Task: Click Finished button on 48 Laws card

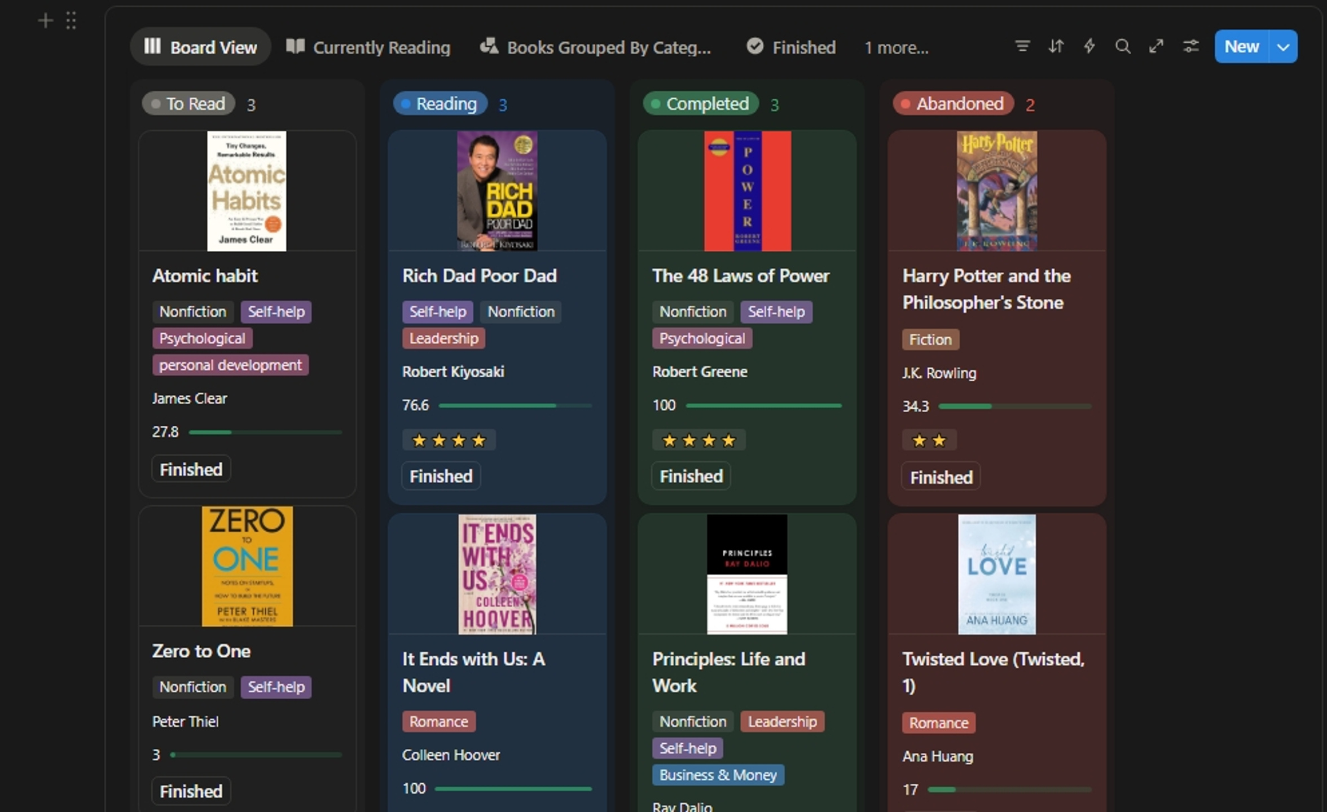Action: [691, 476]
